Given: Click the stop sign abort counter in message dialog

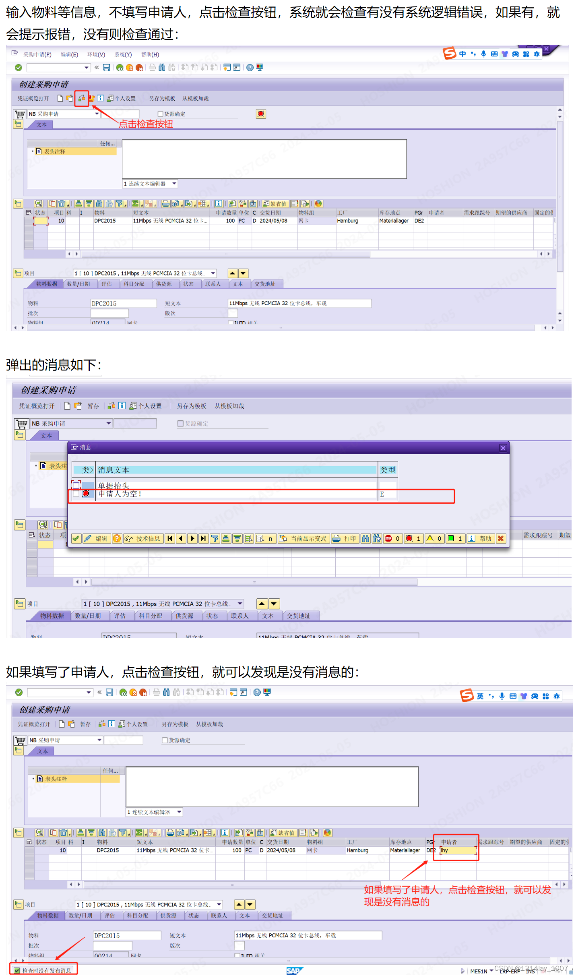Looking at the screenshot, I should point(392,538).
